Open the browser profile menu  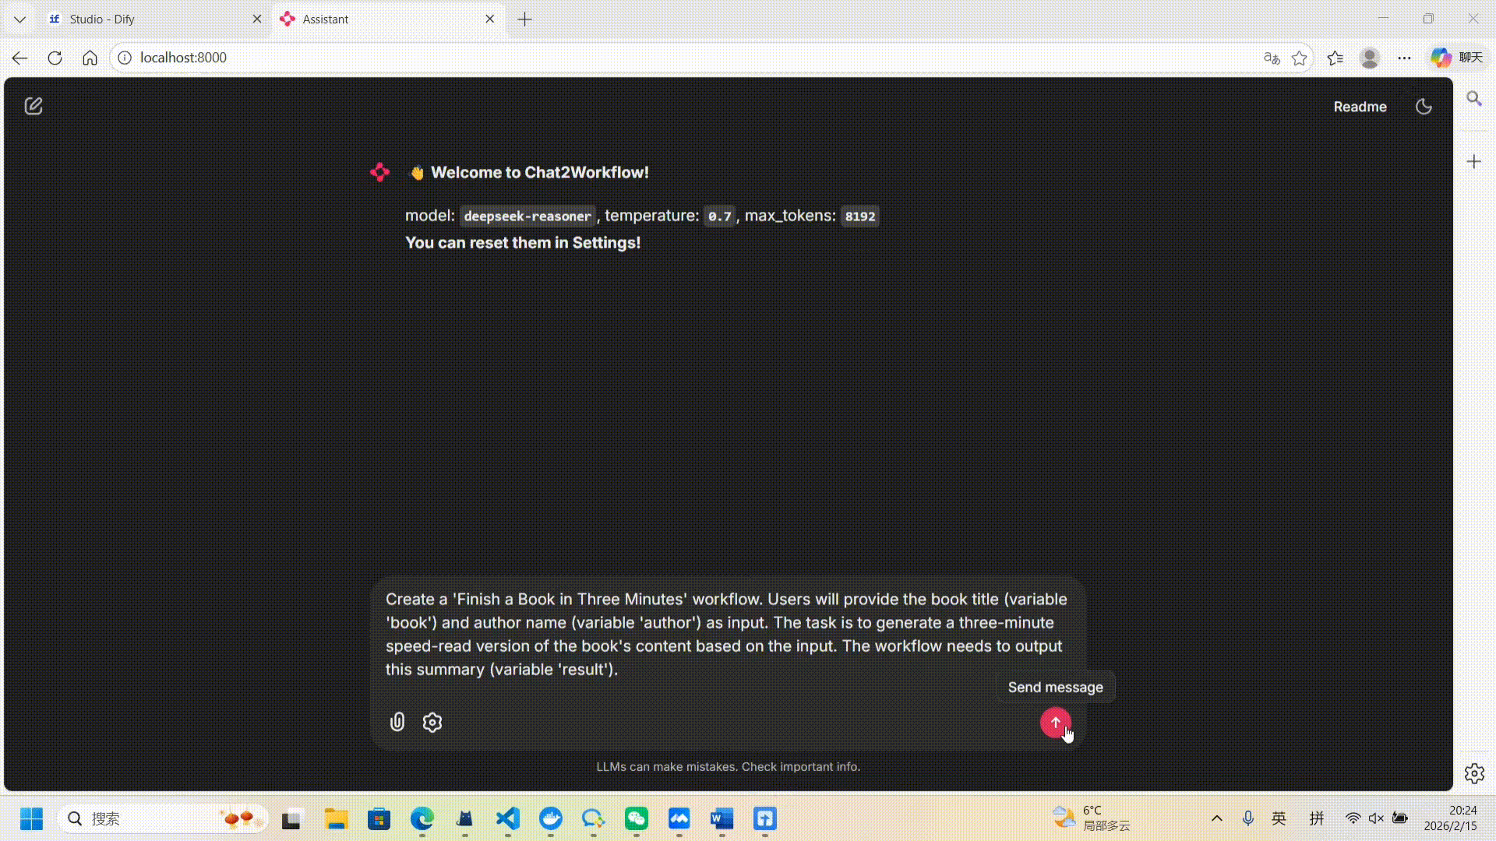[1370, 58]
